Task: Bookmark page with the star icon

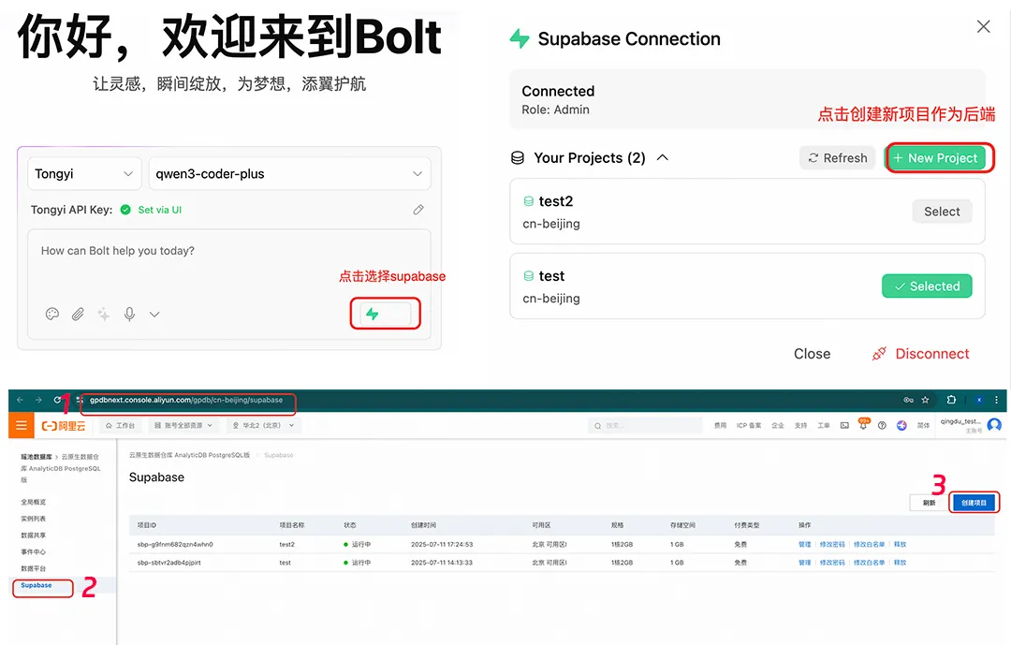Action: pyautogui.click(x=925, y=400)
